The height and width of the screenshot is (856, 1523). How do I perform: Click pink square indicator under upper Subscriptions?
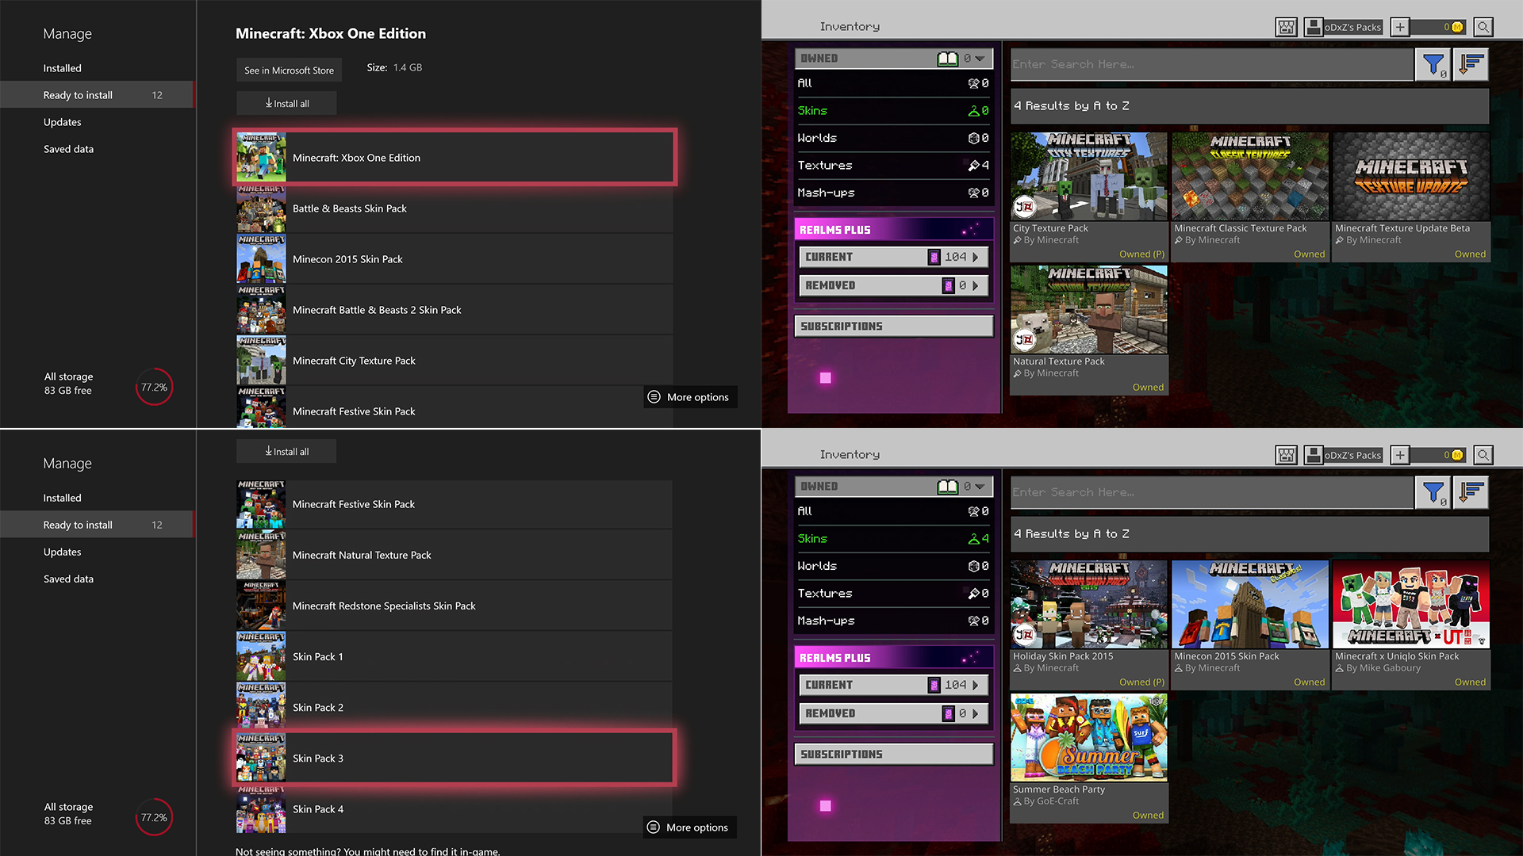[x=826, y=378]
